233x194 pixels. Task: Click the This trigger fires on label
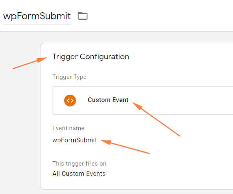pos(80,164)
